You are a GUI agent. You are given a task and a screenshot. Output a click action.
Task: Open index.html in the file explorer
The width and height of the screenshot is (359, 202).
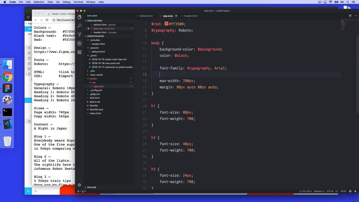tap(95, 113)
